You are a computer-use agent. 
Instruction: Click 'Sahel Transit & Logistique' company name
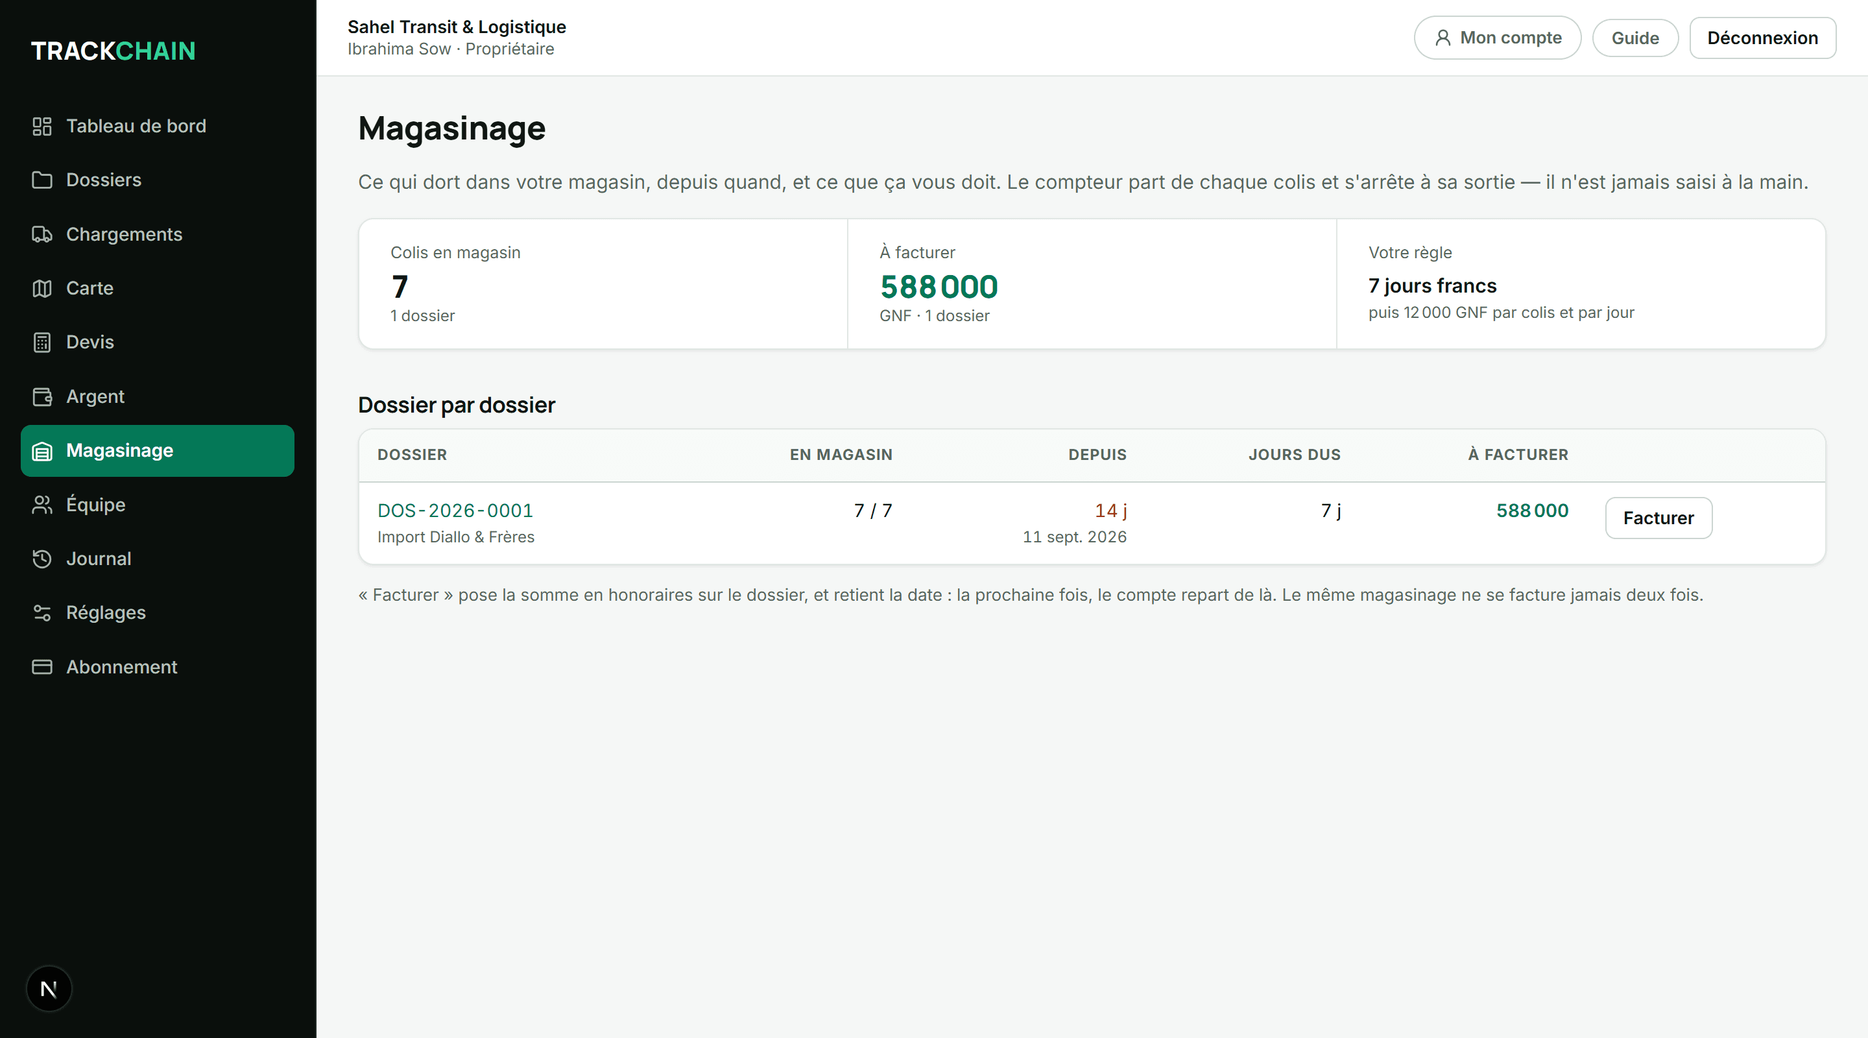coord(457,27)
